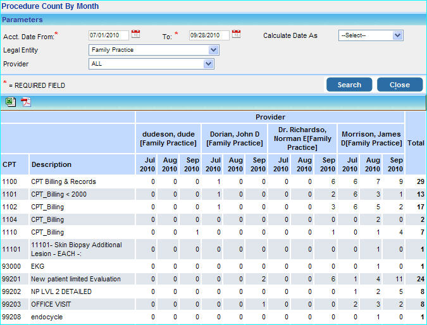Click the Search button
Viewport: 427px width, 325px height.
point(349,85)
